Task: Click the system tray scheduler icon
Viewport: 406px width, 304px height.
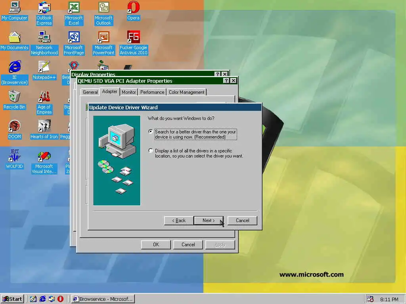Action: [370, 299]
